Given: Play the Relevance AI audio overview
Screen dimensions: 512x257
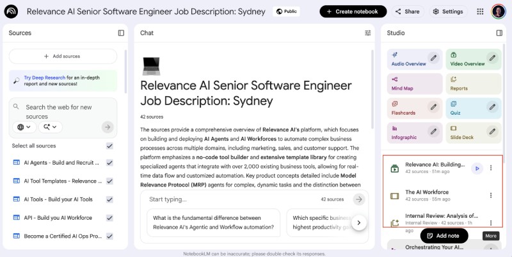Looking at the screenshot, I should [477, 169].
